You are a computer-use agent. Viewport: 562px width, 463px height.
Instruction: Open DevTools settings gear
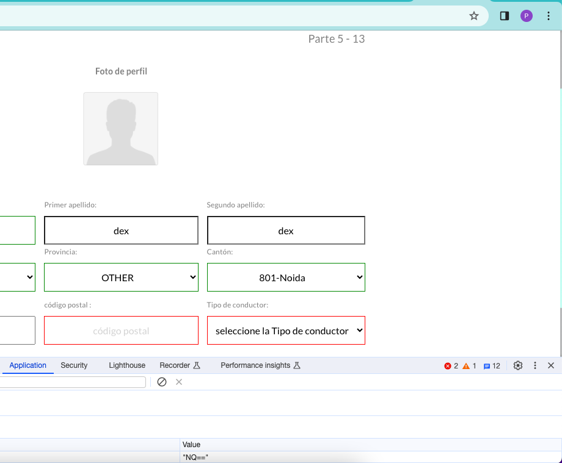tap(518, 365)
